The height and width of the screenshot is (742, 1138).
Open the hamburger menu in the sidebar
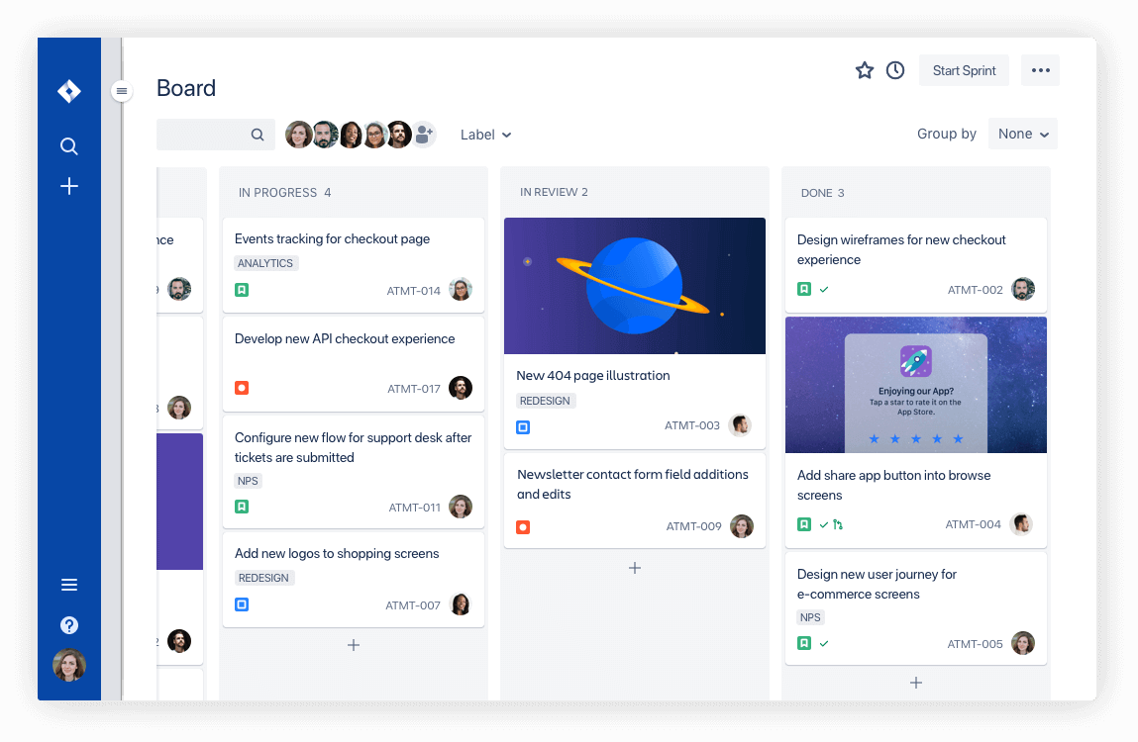coord(68,584)
